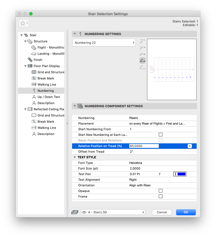The height and width of the screenshot is (238, 216).
Task: Click Floor Plan Walking Line icon
Action: (x=34, y=84)
